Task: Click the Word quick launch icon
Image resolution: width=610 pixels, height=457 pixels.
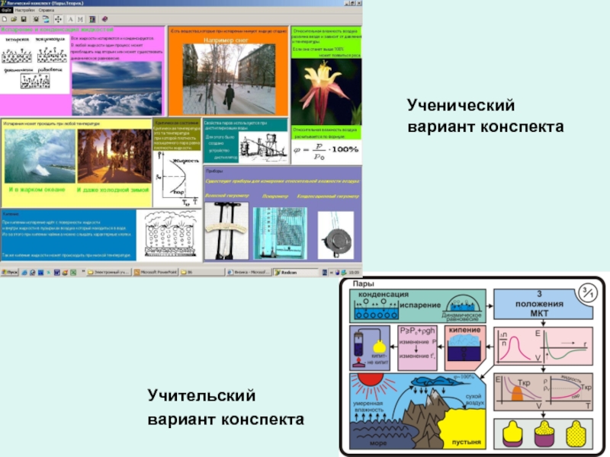Action: (x=56, y=273)
